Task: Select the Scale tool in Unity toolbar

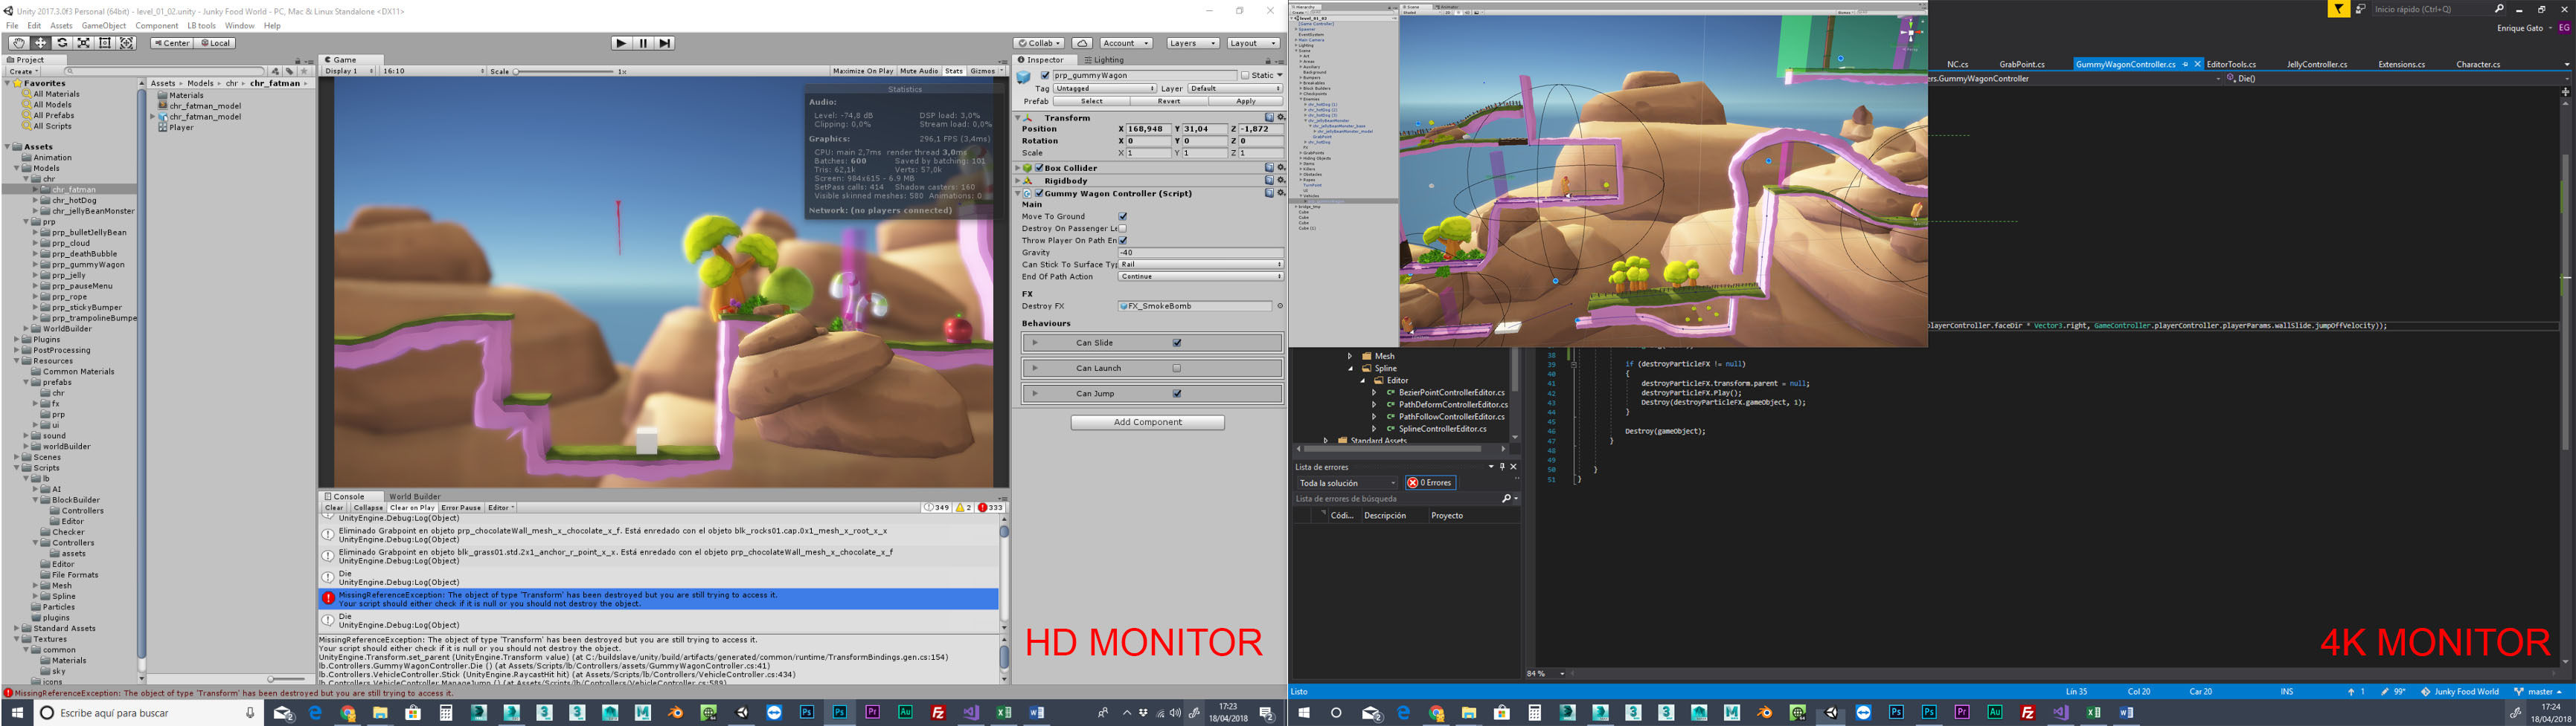Action: tap(84, 43)
